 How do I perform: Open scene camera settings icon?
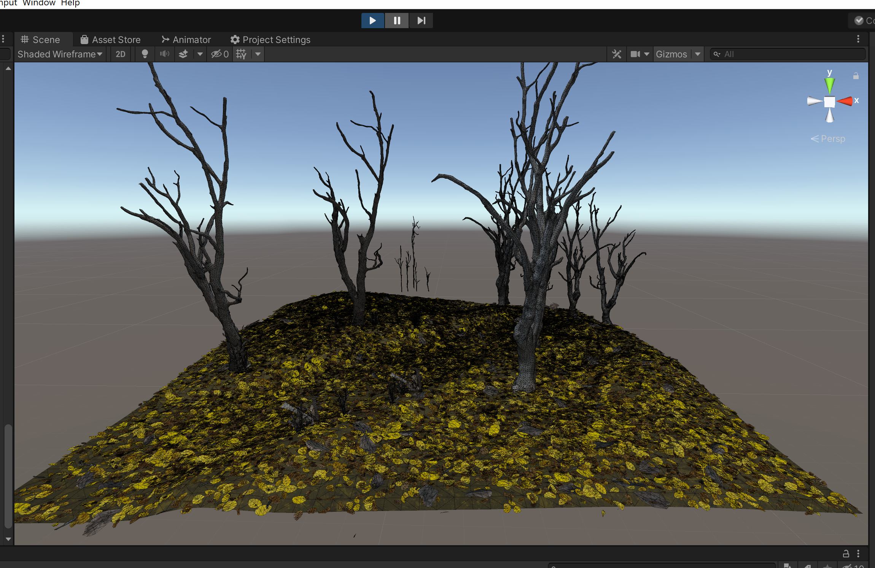pyautogui.click(x=635, y=54)
